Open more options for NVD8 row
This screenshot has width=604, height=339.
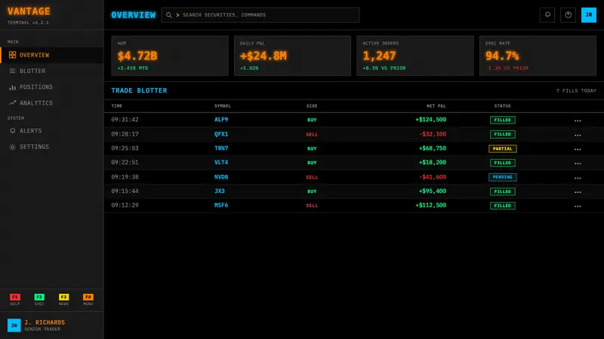[578, 178]
